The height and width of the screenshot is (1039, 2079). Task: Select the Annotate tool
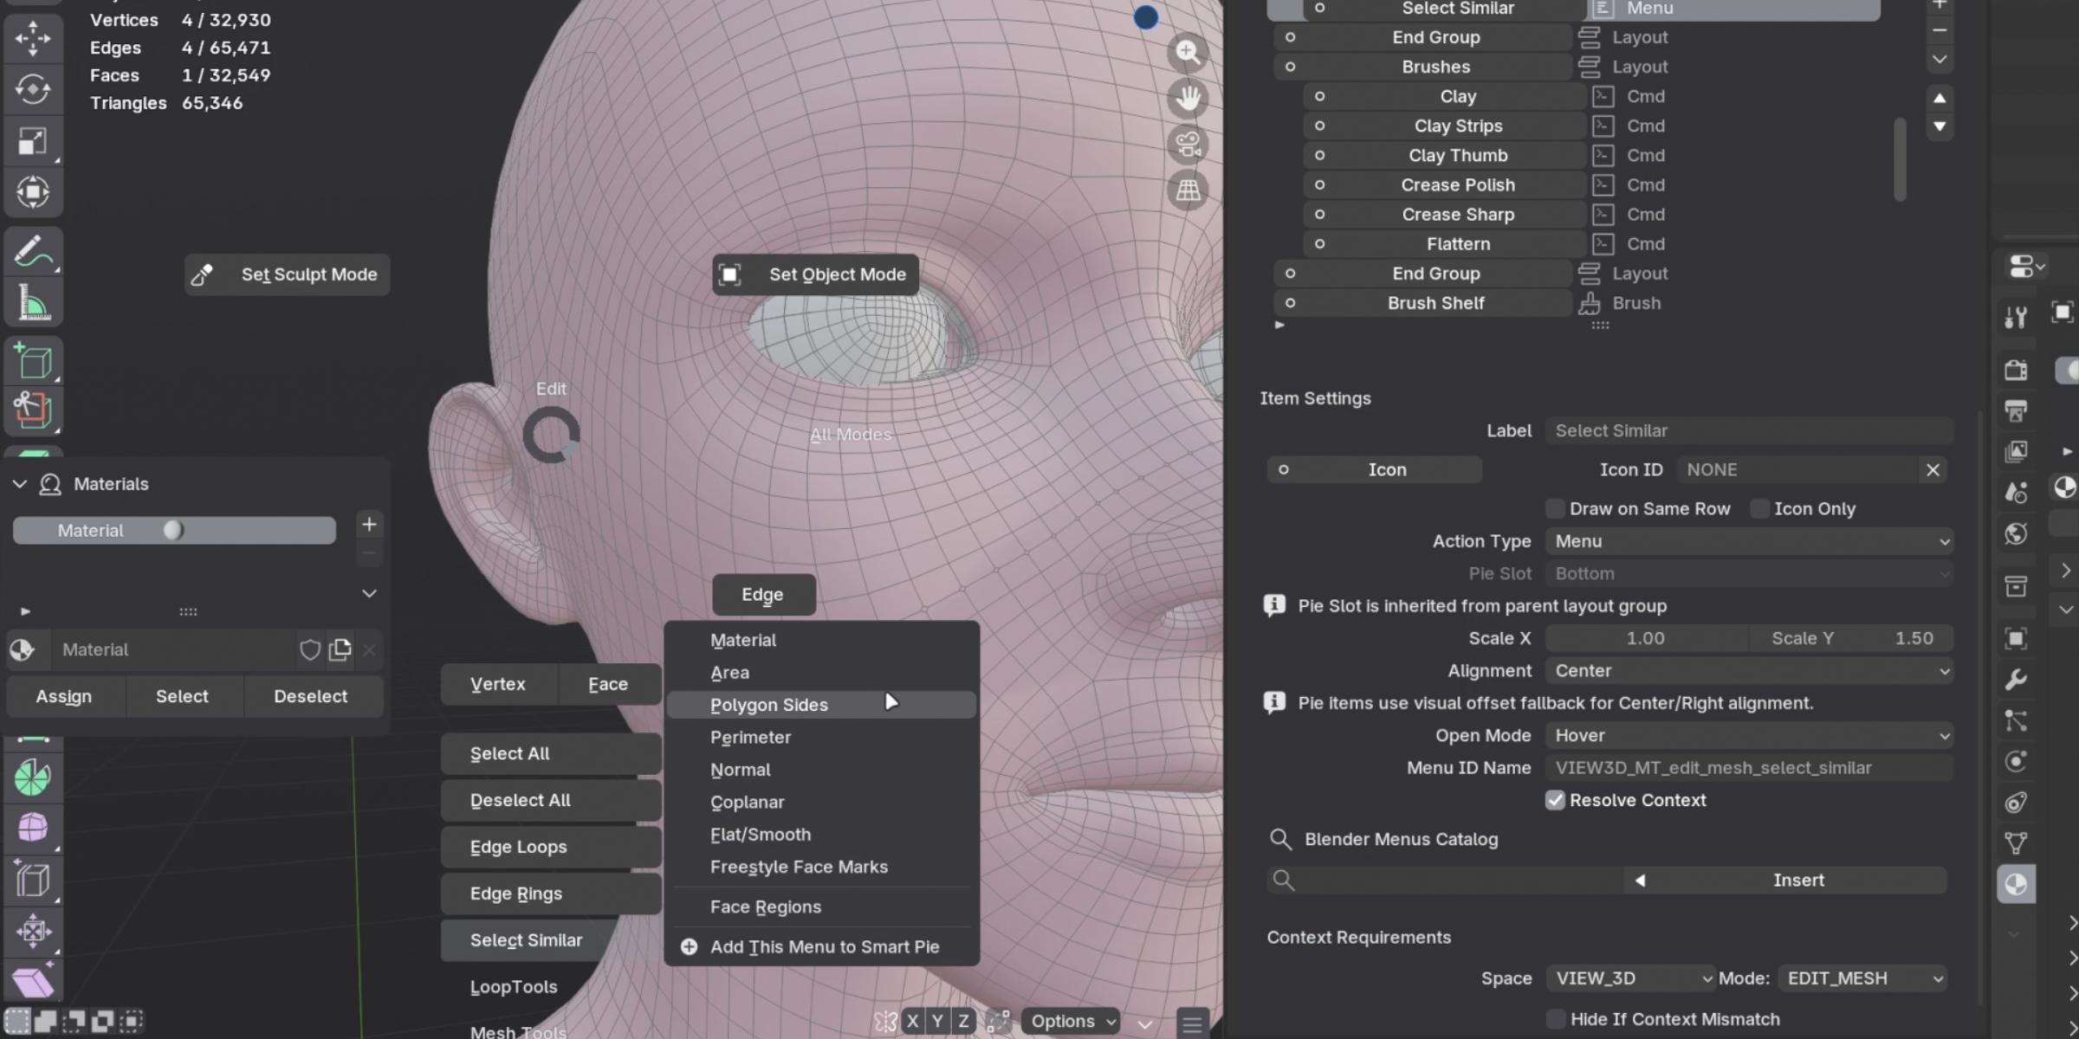(x=33, y=252)
